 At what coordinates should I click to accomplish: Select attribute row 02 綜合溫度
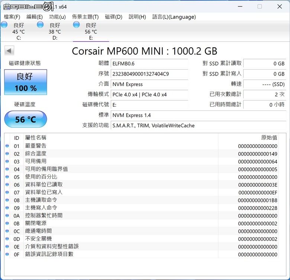point(142,154)
